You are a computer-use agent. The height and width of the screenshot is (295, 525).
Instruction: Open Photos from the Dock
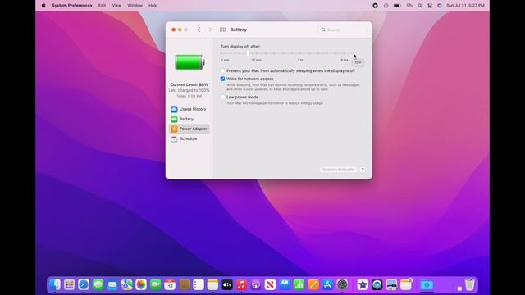(x=141, y=284)
